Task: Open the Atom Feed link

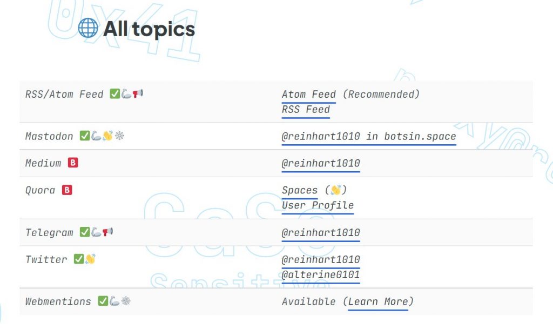Action: tap(308, 95)
